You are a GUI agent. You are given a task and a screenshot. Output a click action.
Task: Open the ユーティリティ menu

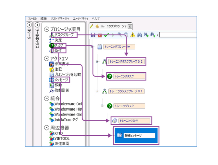(81, 19)
